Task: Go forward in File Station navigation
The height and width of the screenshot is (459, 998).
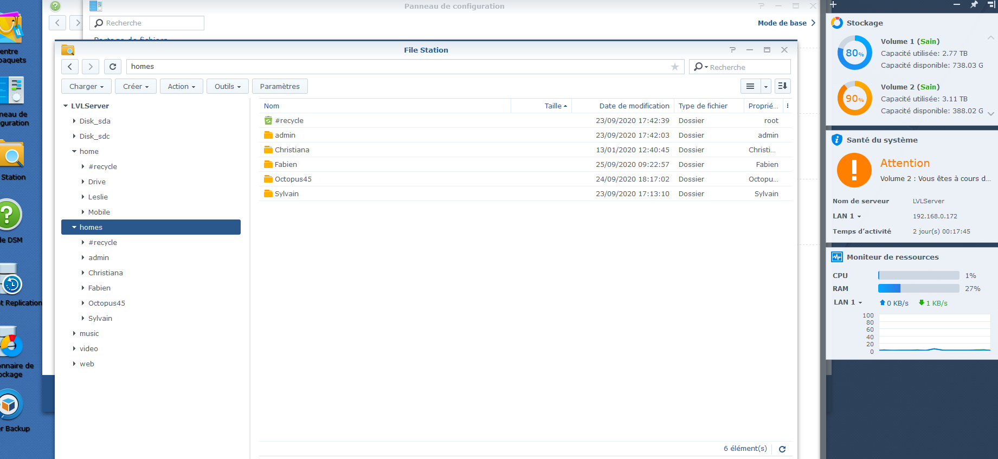Action: [x=91, y=67]
